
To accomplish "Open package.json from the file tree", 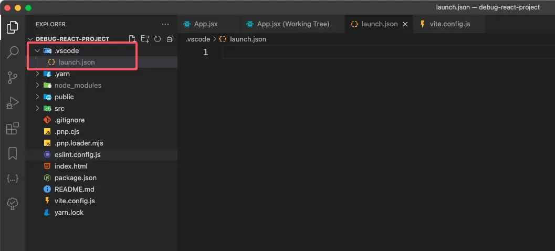I will click(x=75, y=177).
